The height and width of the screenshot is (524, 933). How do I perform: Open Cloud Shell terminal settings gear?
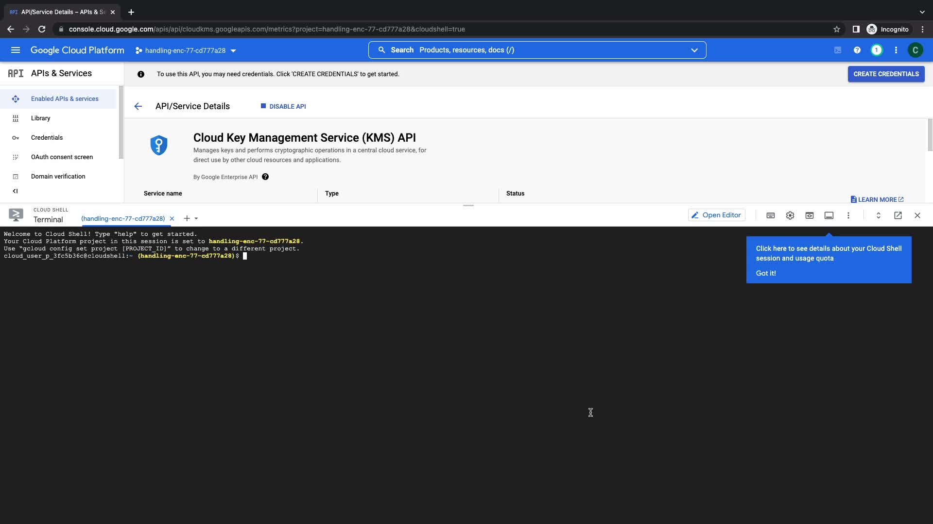click(x=790, y=215)
